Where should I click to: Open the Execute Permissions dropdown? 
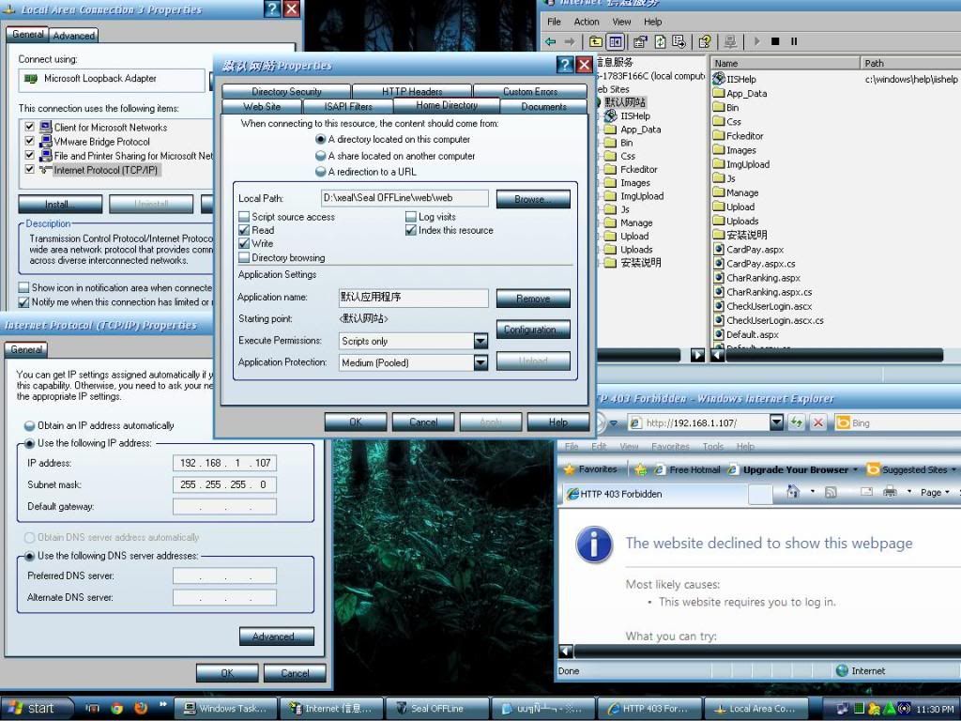point(480,342)
